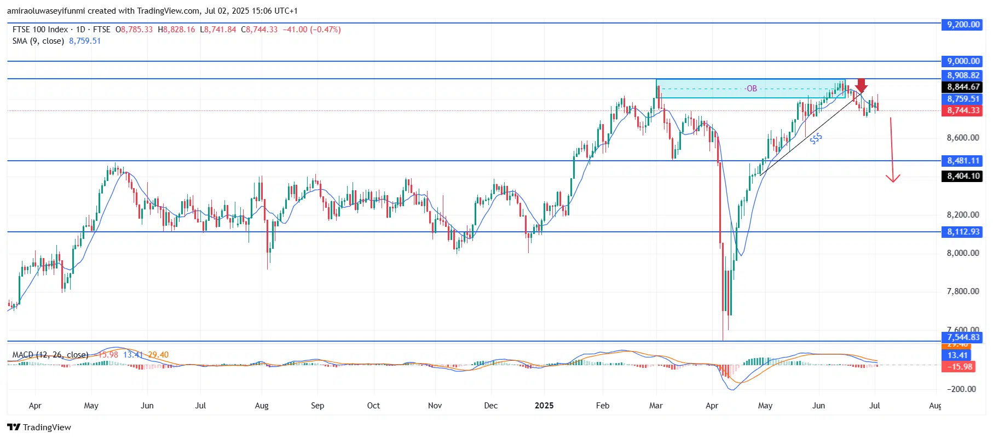Click the Jul label at right of time axis

click(x=874, y=406)
